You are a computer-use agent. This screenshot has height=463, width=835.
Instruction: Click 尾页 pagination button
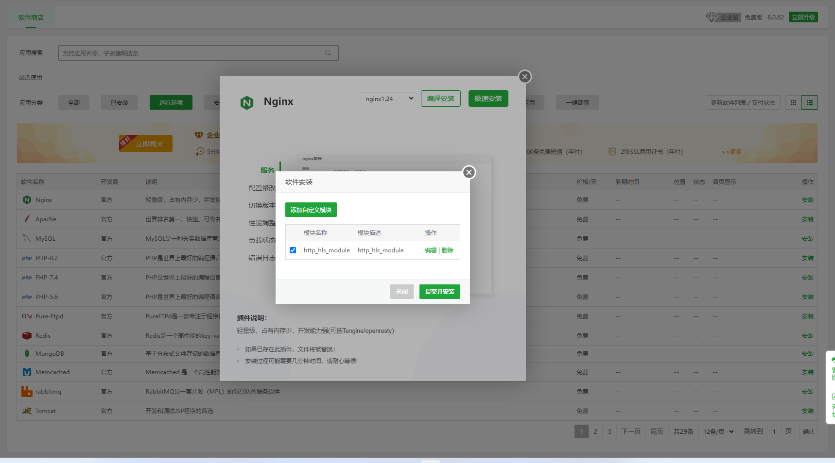(657, 431)
